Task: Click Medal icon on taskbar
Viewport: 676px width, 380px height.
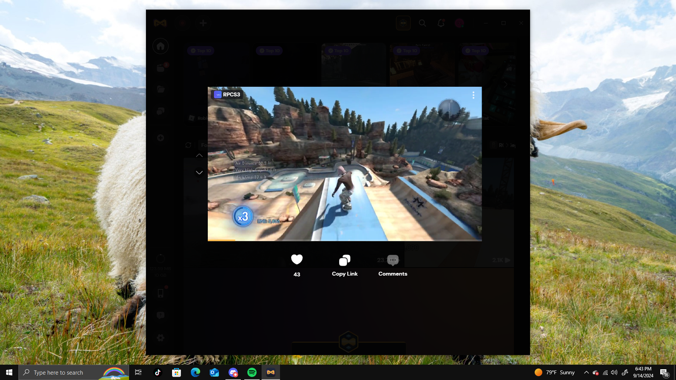Action: click(271, 372)
